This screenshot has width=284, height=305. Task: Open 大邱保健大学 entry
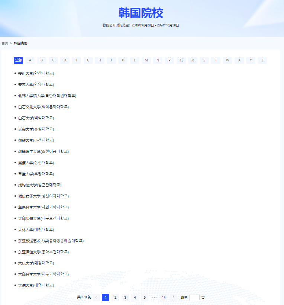click(43, 218)
